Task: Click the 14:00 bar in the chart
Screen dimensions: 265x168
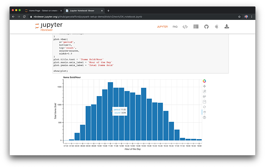Action: pyautogui.click(x=144, y=114)
